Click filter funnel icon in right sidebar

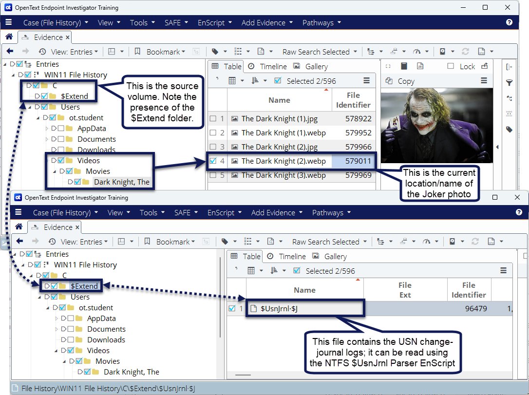(x=510, y=83)
